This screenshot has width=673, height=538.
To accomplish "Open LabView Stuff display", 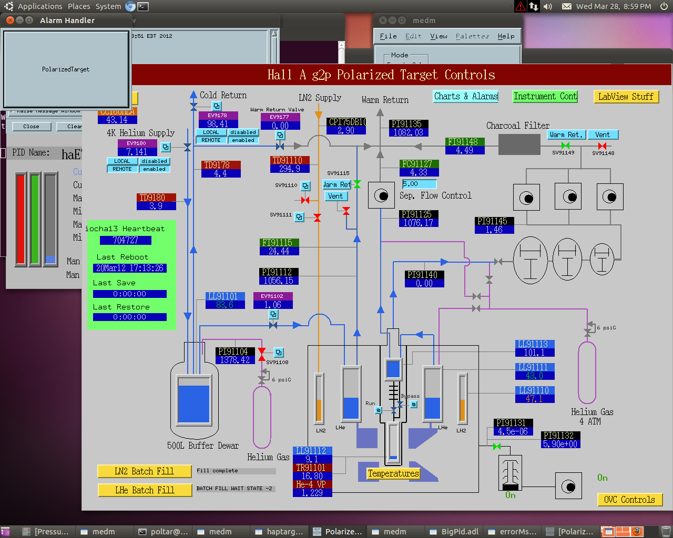I will click(626, 97).
